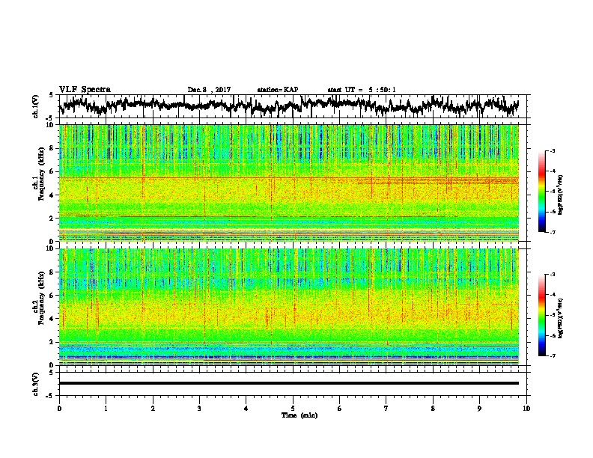Screen dimensions: 593x458
Task: Click the ch.2 spectrogram color scale bar
Action: [541, 315]
